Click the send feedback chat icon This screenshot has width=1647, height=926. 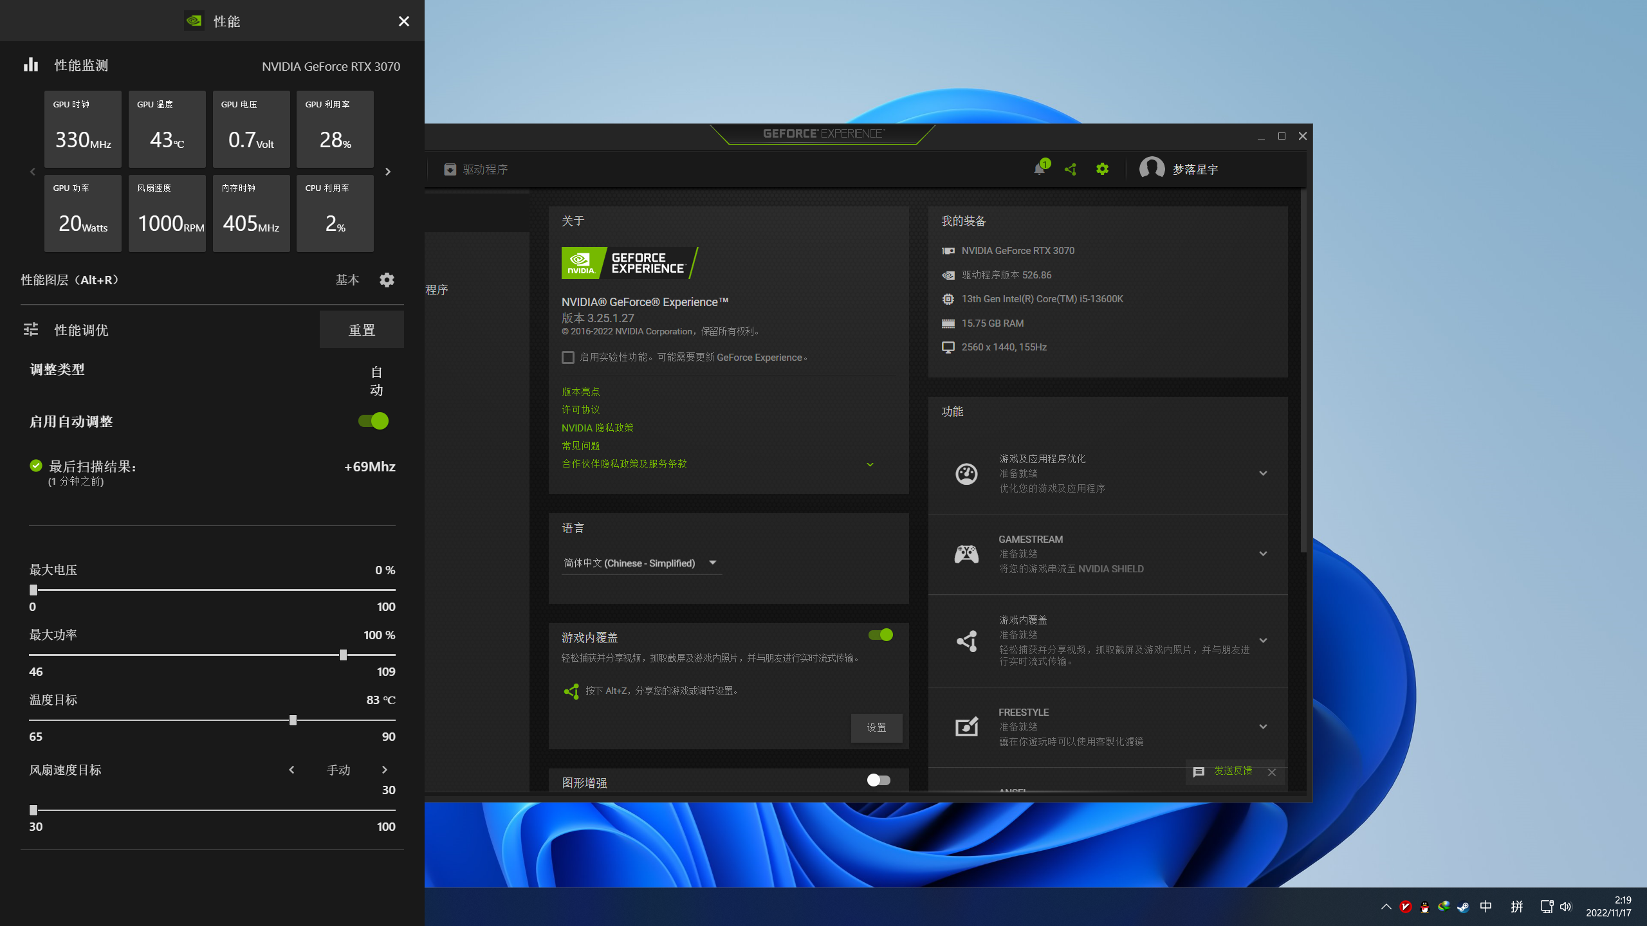1198,772
